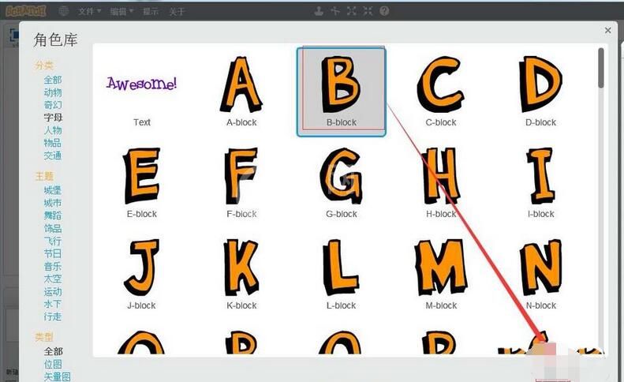This screenshot has width=624, height=382.
Task: Filter sprites by 奇幻 category
Action: (53, 105)
